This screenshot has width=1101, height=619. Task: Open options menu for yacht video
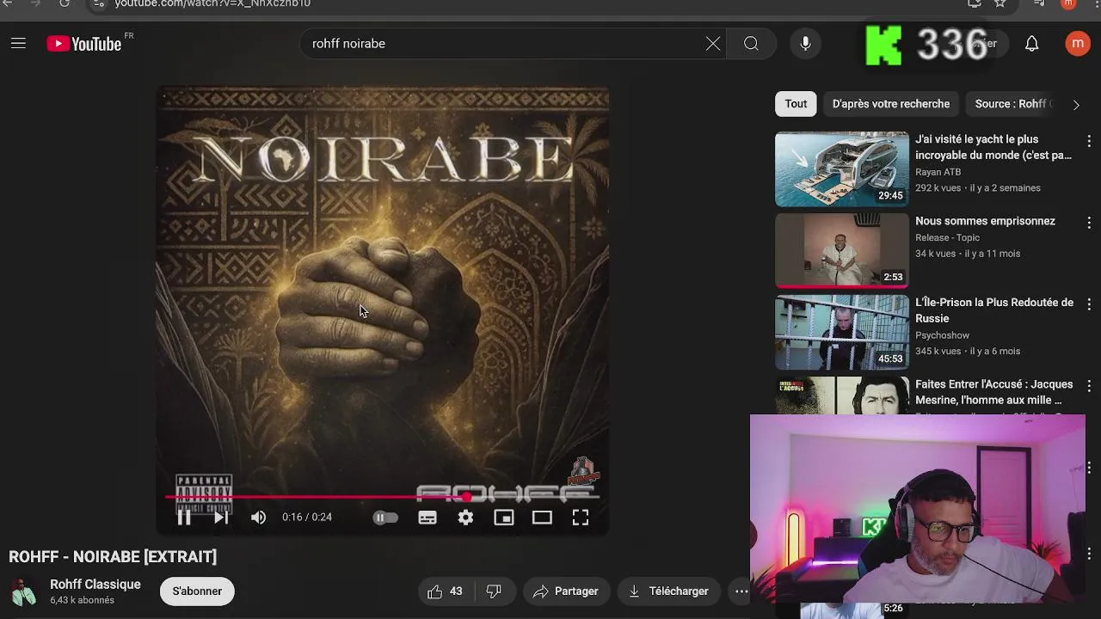1089,141
